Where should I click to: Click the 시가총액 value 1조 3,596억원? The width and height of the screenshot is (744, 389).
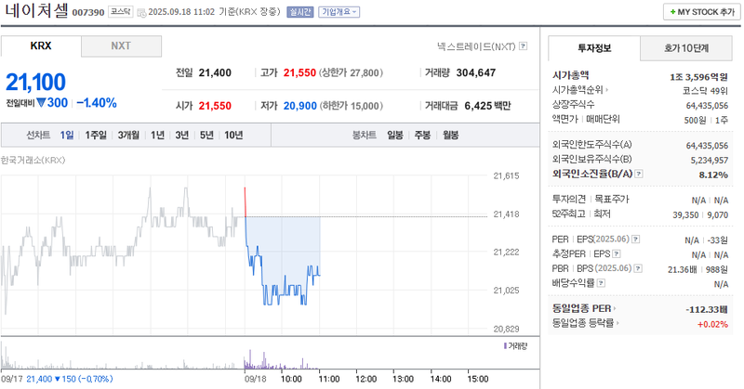click(698, 77)
